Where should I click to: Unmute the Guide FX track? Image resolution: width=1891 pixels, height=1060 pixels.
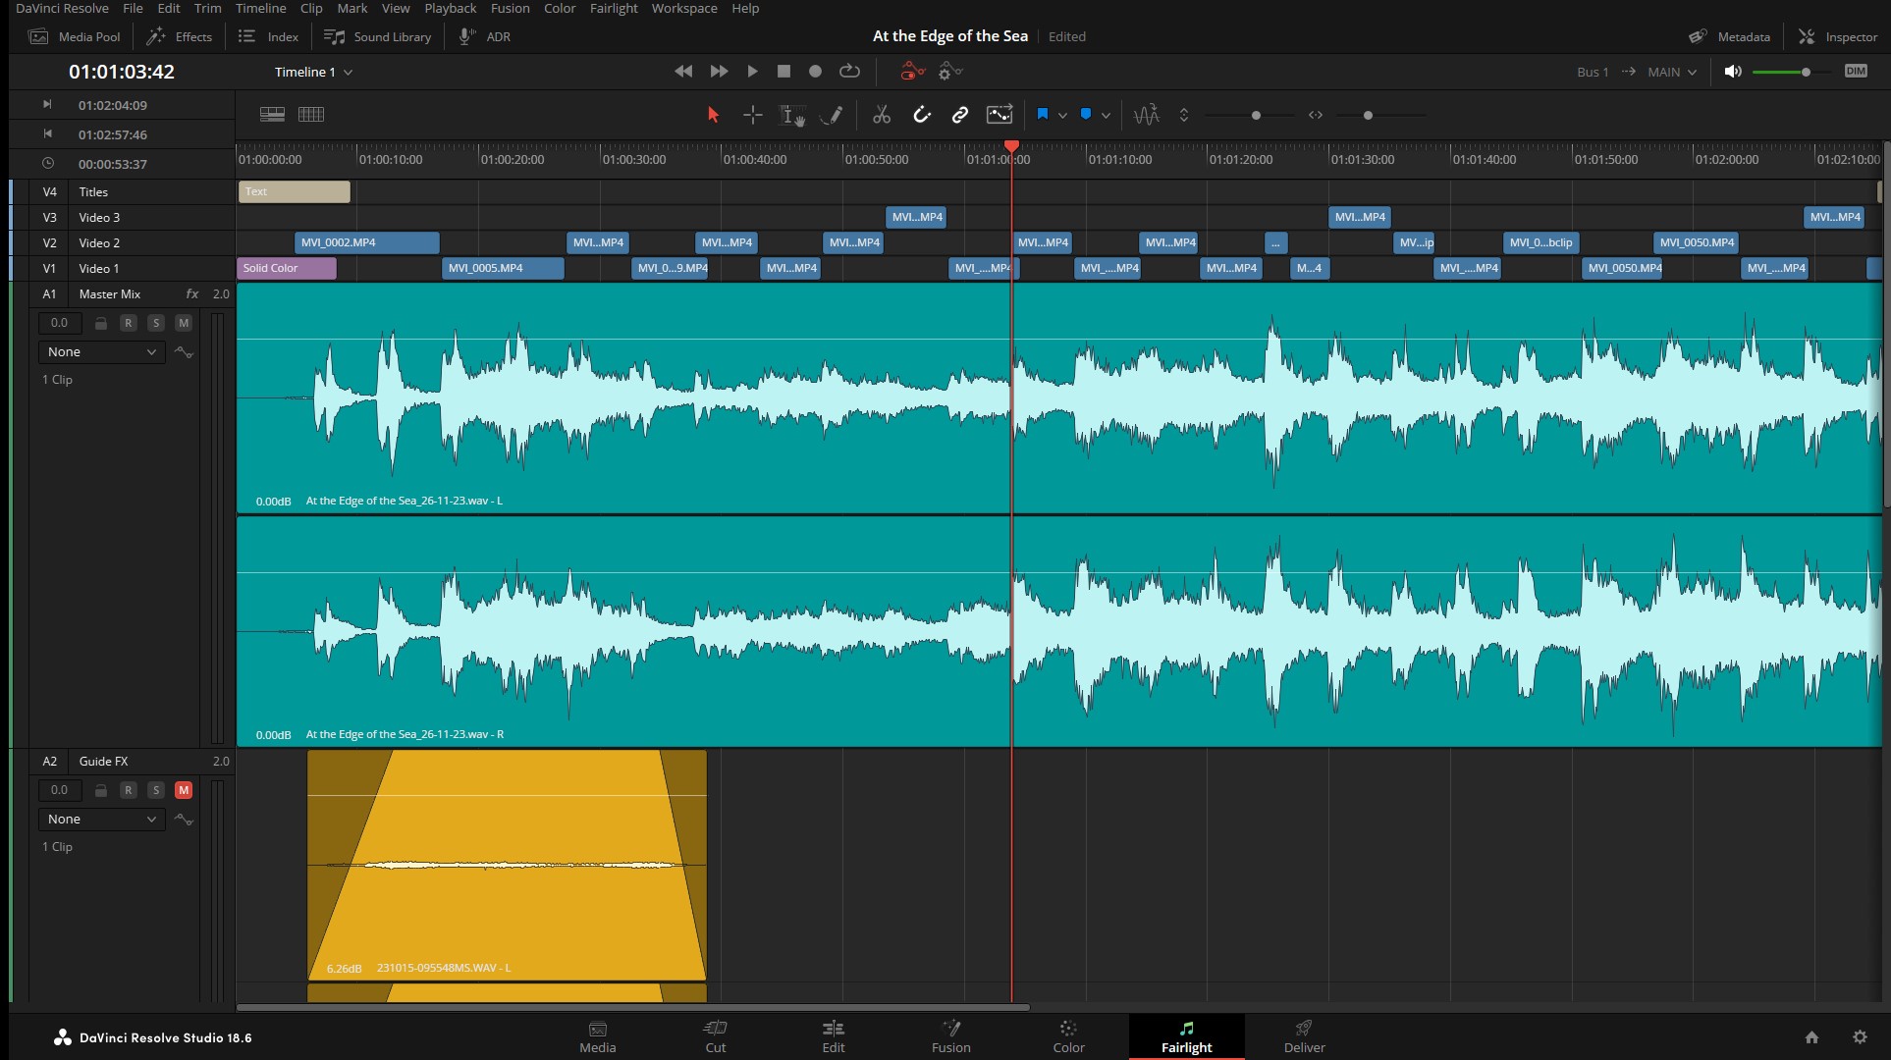[x=183, y=790]
